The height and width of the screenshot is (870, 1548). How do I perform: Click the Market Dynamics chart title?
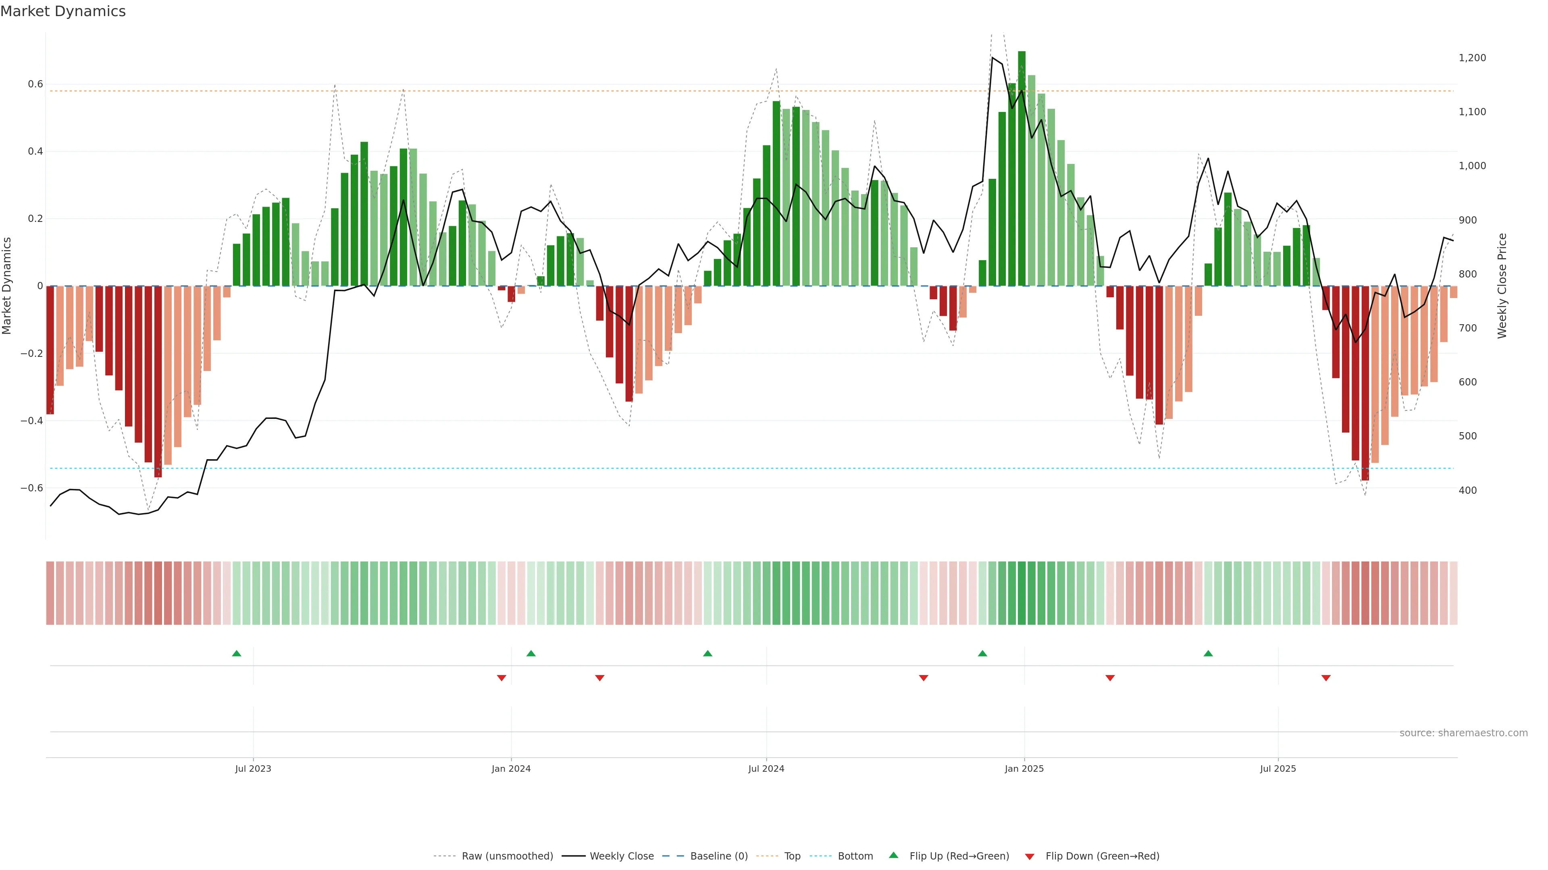point(63,11)
